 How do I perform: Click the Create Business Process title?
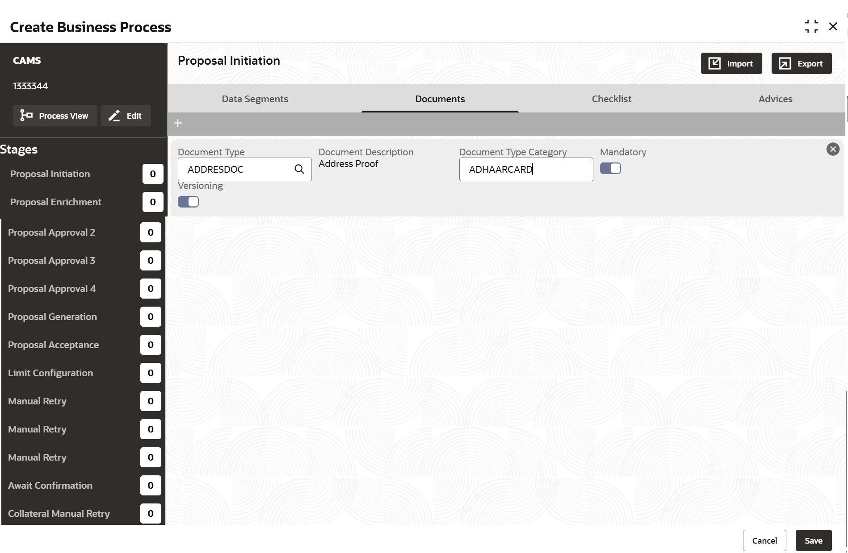coord(91,27)
